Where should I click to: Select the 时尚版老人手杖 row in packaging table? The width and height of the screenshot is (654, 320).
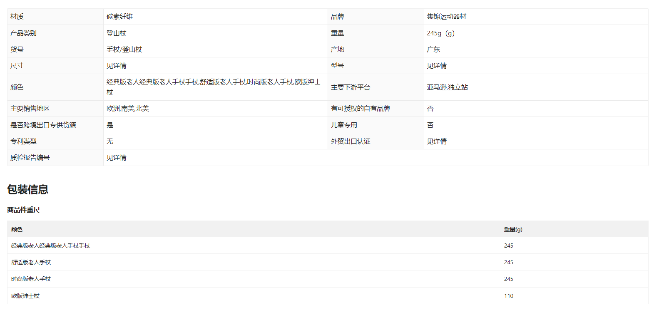coord(31,279)
